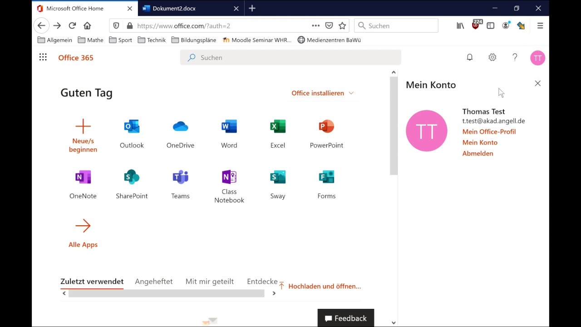
Task: Click right arrow of tabs scrollbar
Action: (274, 293)
